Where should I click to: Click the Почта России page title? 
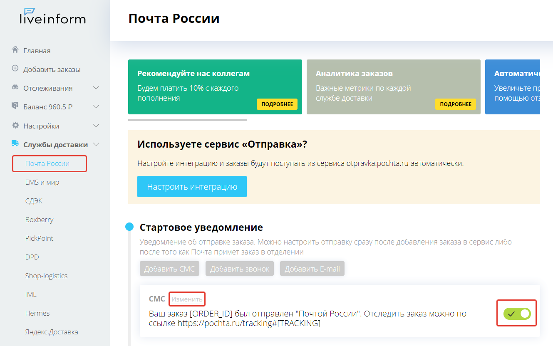(174, 19)
